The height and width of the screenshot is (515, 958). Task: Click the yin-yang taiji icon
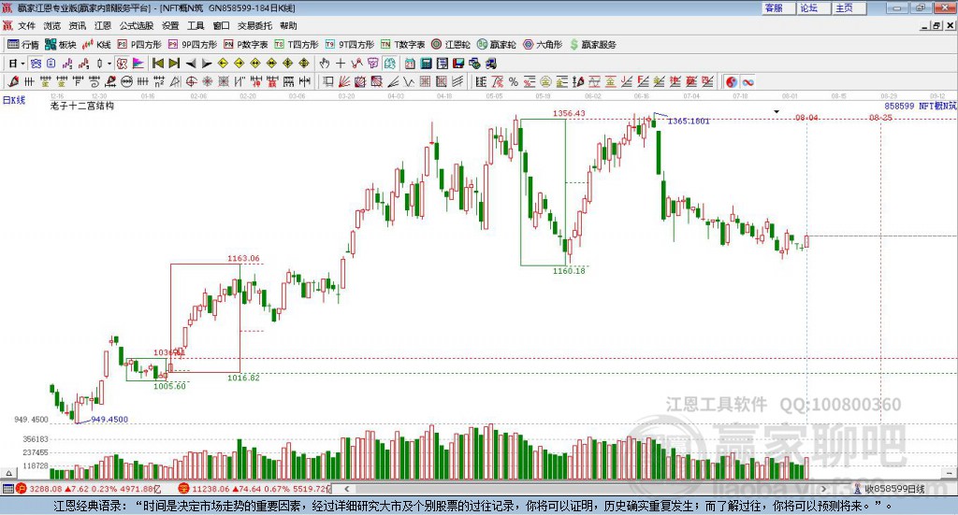click(x=732, y=81)
